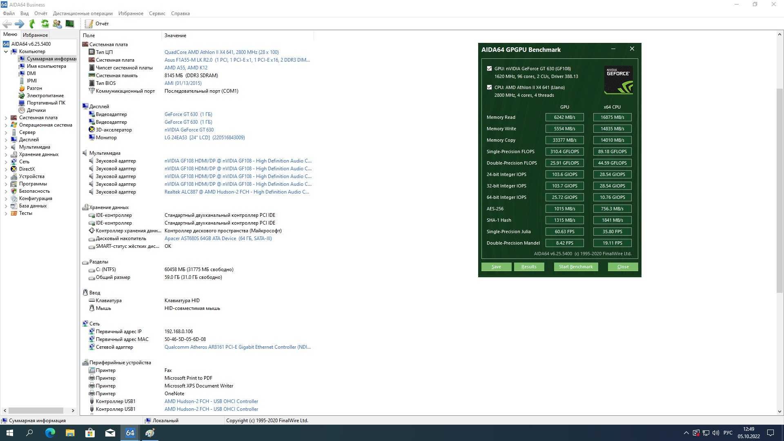Open the volume icon in system tray
This screenshot has height=441, width=784.
pos(716,433)
